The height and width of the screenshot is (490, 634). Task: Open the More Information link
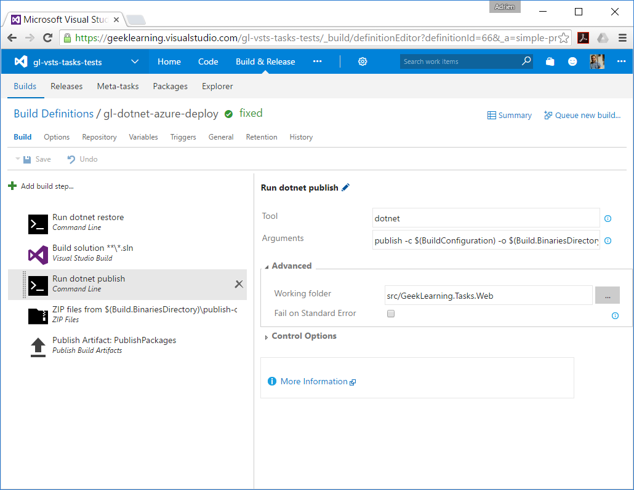click(x=314, y=381)
